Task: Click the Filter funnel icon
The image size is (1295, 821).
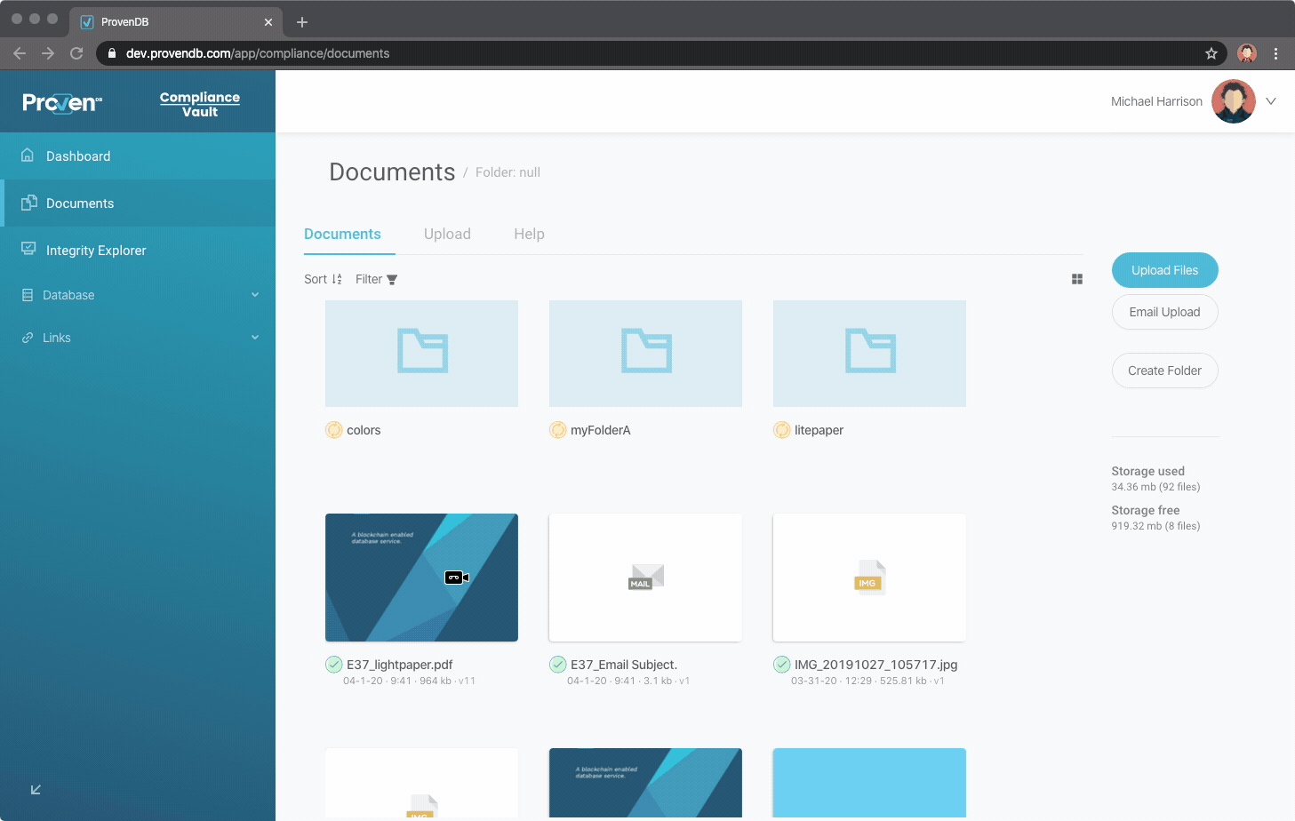Action: point(392,280)
